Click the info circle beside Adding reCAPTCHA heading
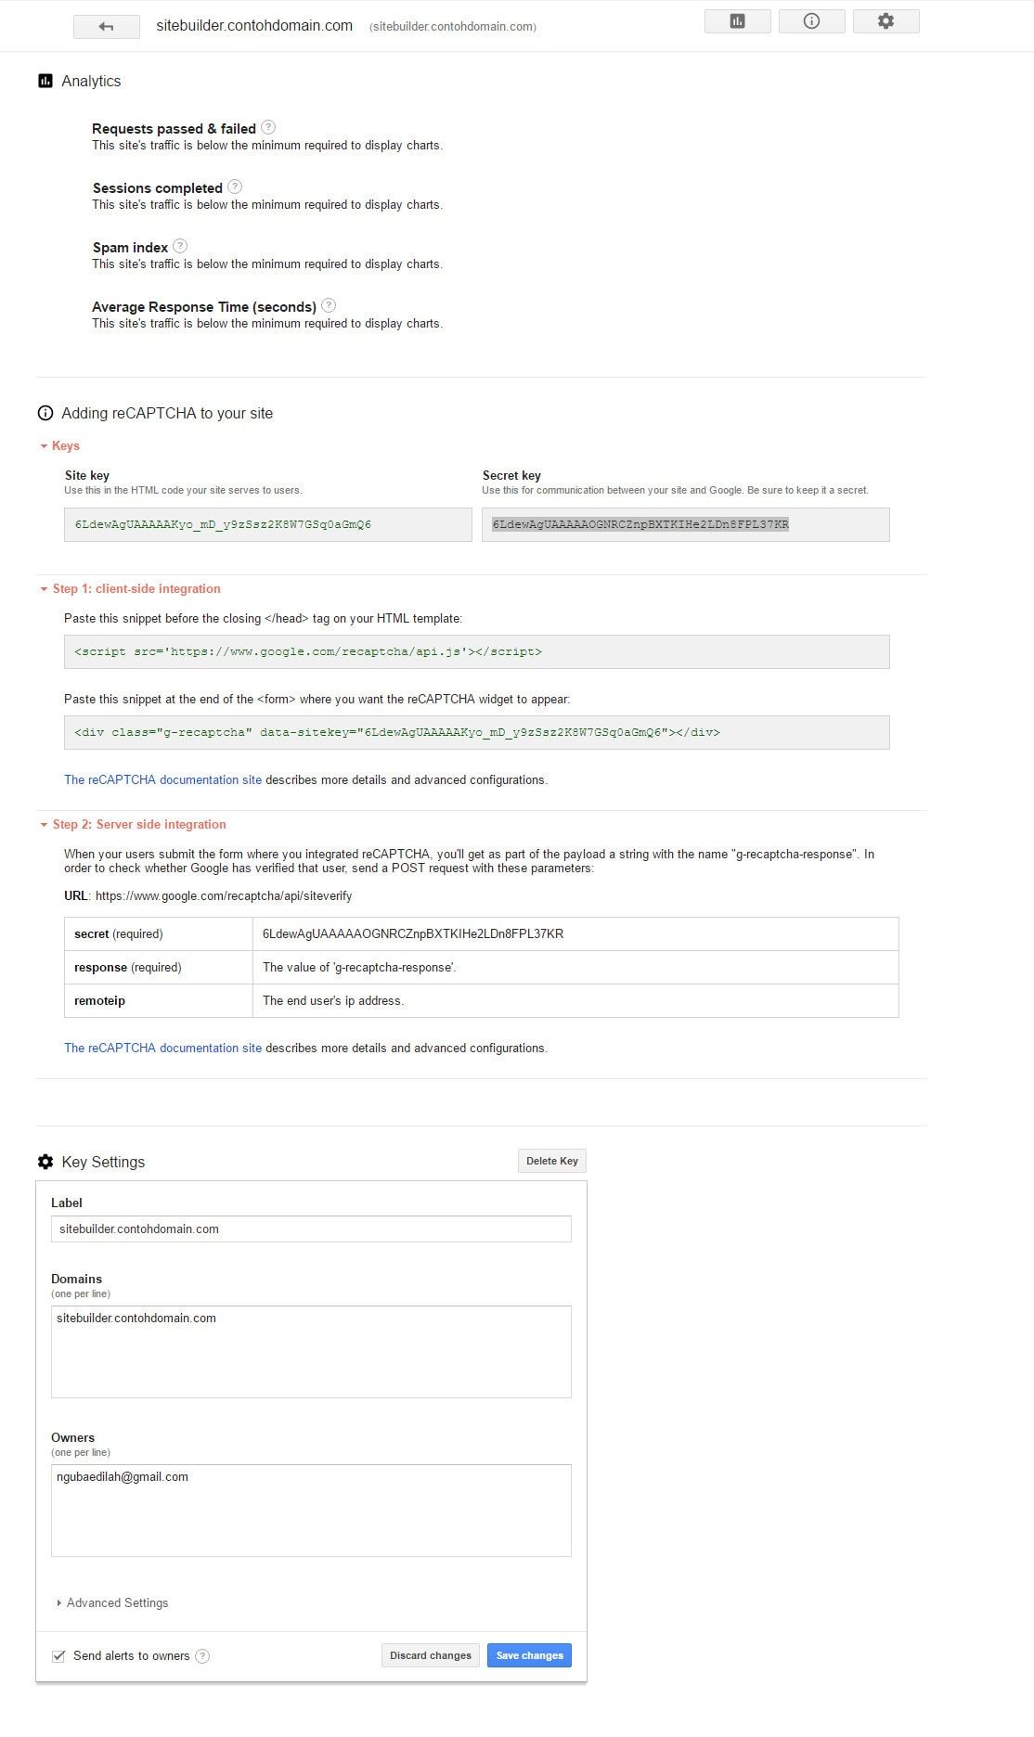 click(x=44, y=413)
